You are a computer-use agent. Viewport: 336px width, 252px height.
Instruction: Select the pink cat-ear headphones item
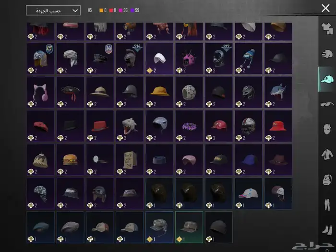point(41,92)
